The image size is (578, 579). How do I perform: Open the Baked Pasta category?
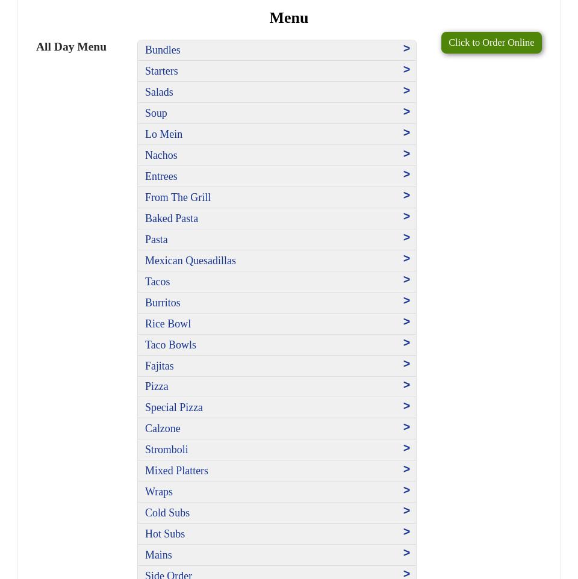172,218
